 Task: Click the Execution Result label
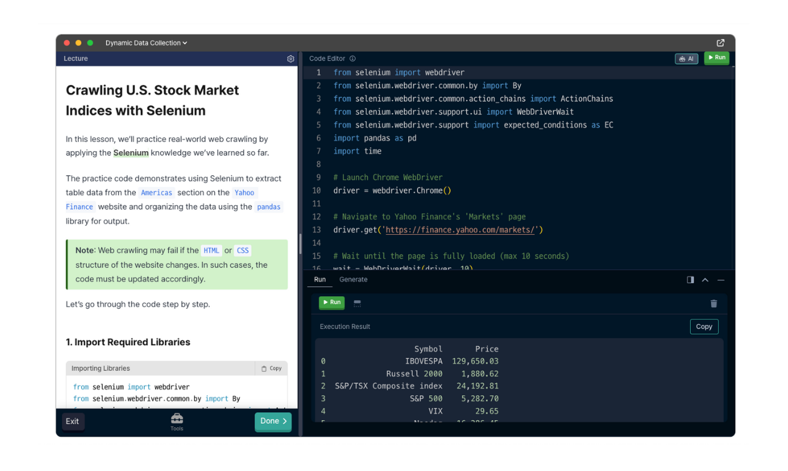(345, 327)
